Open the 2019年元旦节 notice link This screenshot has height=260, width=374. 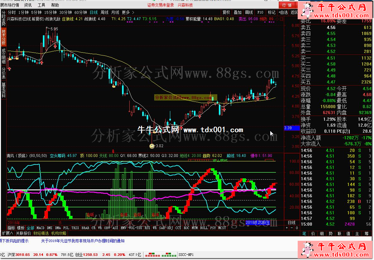tap(83, 241)
